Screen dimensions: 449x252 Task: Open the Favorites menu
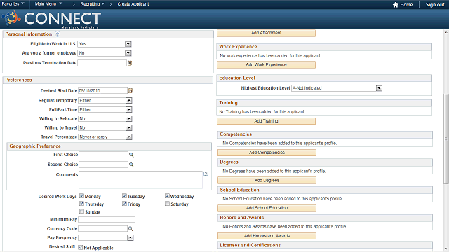pos(13,3)
